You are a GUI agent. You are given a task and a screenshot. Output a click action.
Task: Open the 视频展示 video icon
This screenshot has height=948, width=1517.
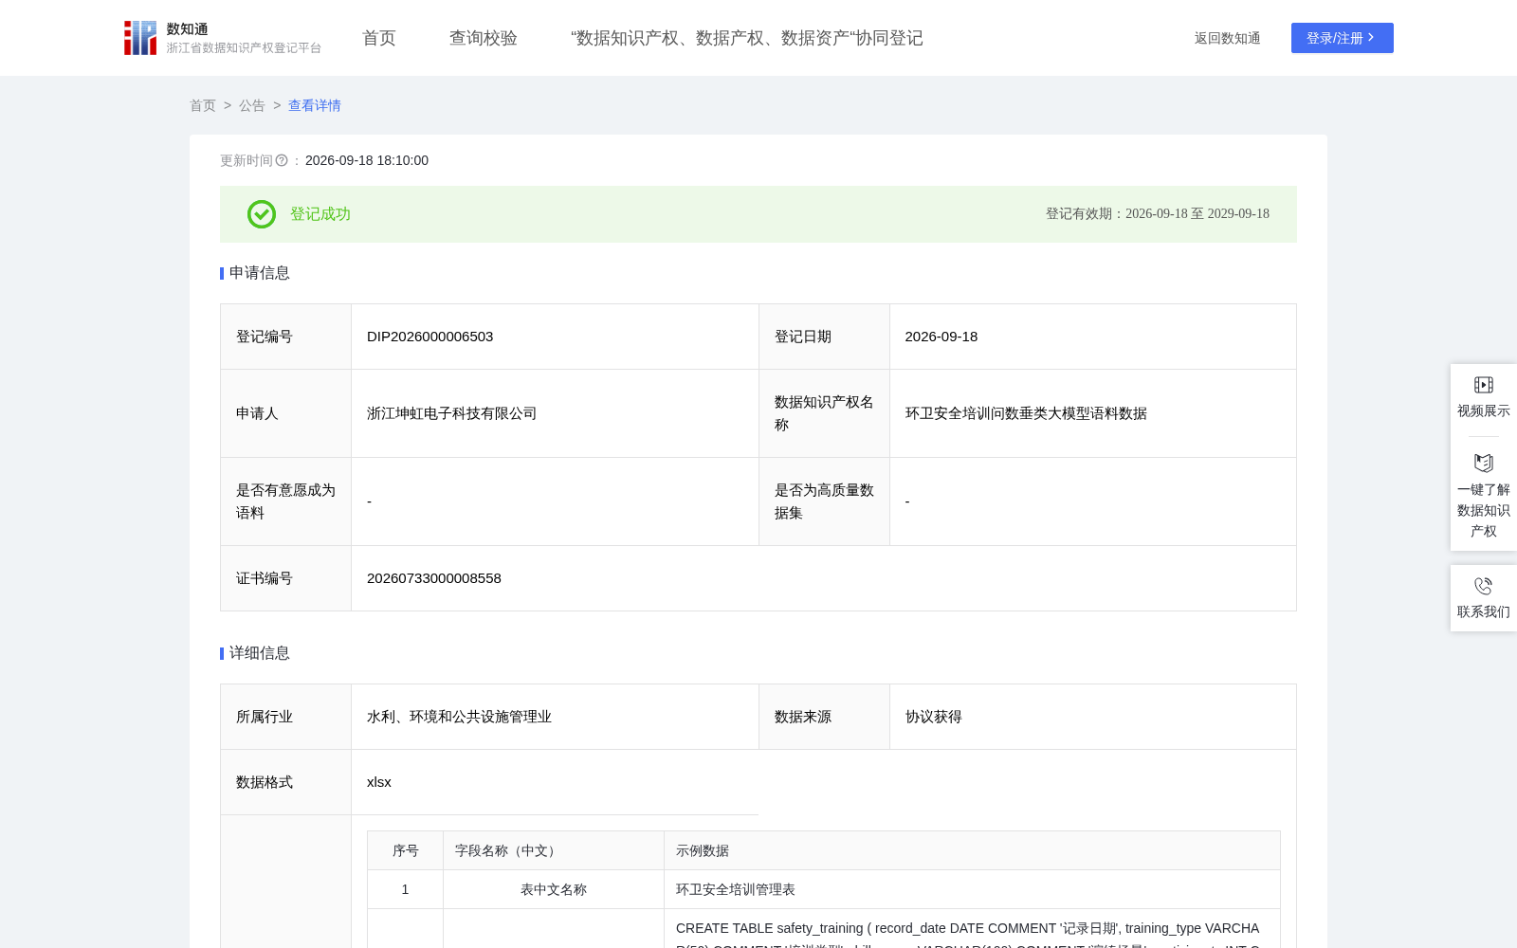[1484, 385]
